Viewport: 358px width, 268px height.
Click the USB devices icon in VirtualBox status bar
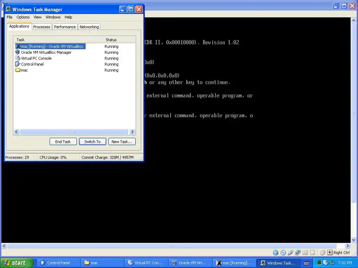291,253
